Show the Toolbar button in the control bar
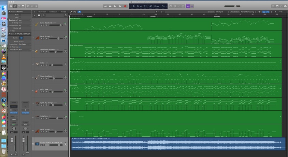 (23, 6)
